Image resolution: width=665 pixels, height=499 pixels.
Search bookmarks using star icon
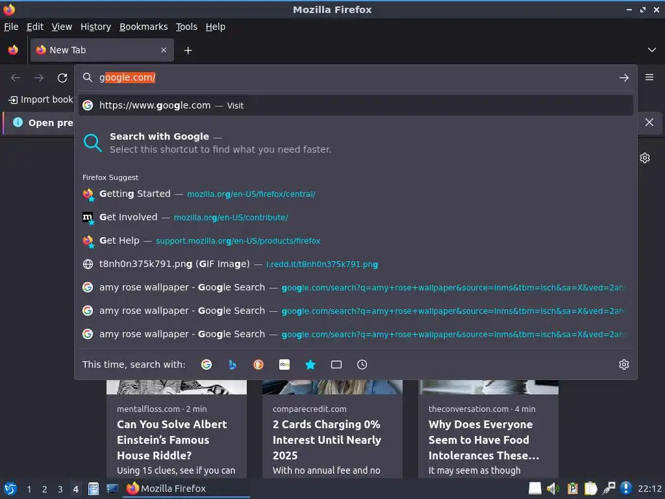310,365
